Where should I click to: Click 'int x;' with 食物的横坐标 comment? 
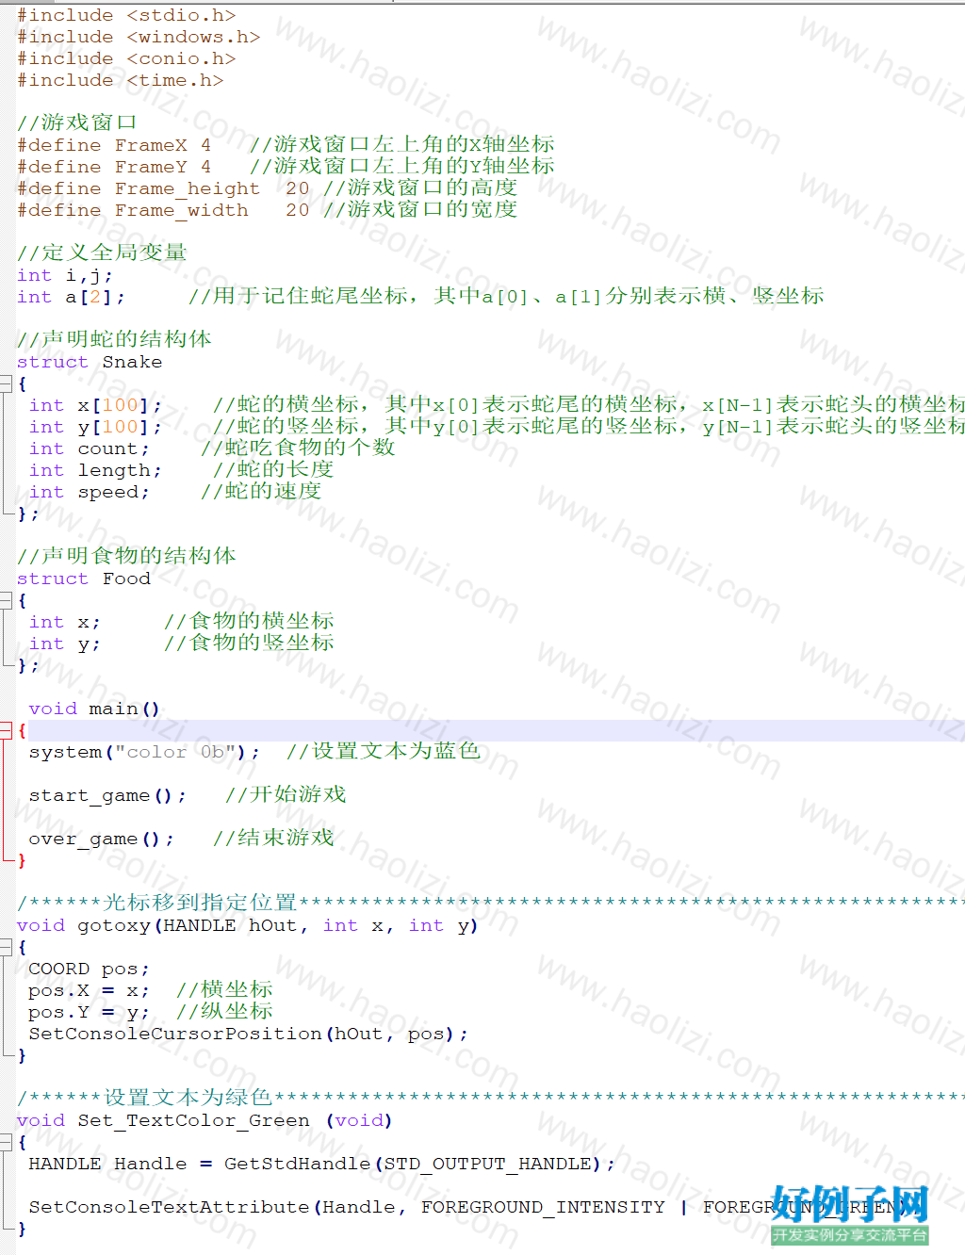point(65,622)
